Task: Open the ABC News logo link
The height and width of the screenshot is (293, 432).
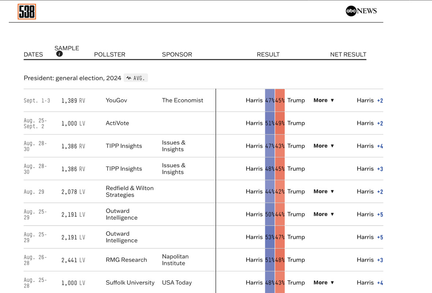Action: pyautogui.click(x=361, y=11)
